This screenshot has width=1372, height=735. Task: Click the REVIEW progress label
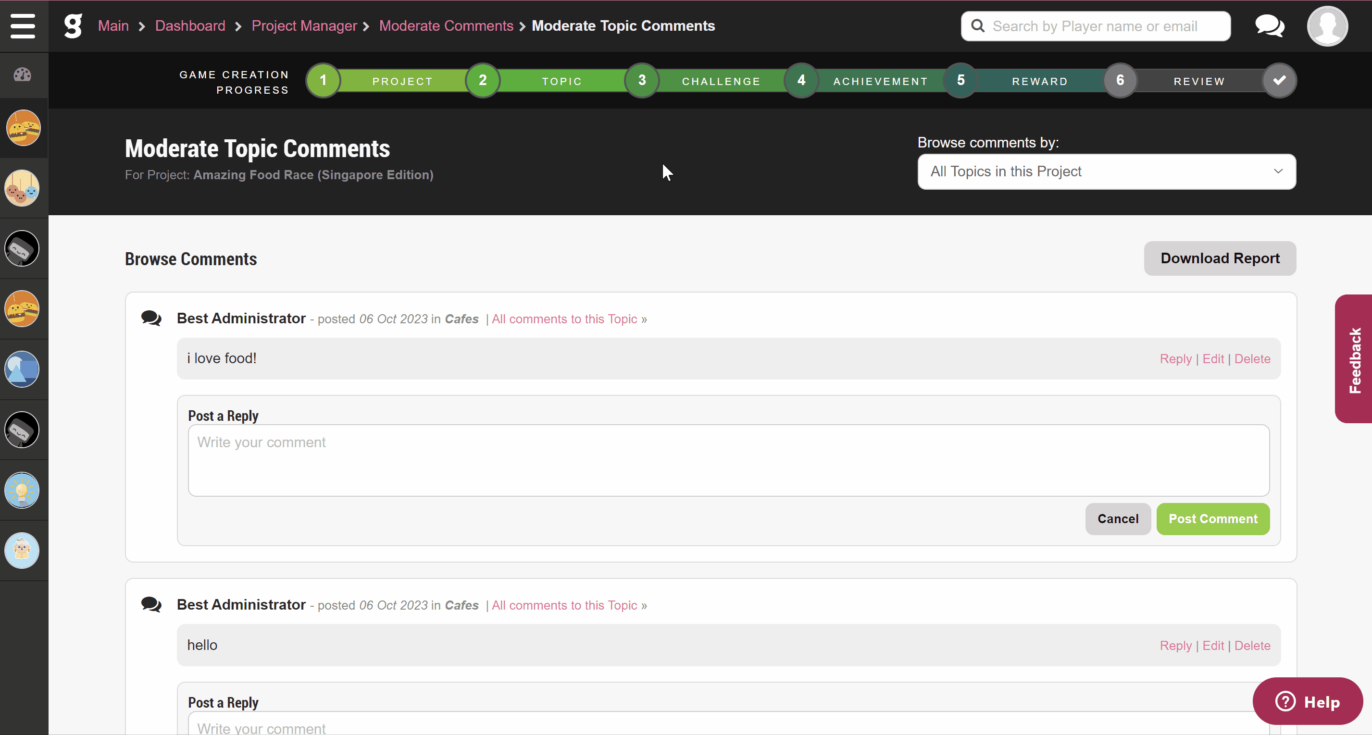[1199, 82]
